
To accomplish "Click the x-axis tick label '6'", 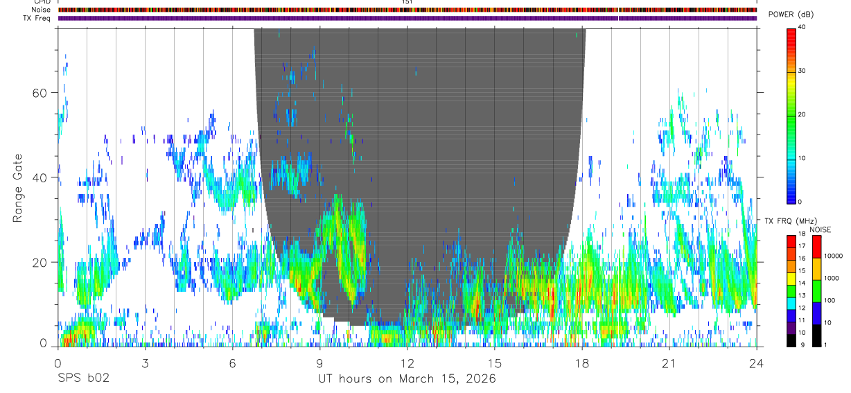I will point(232,363).
